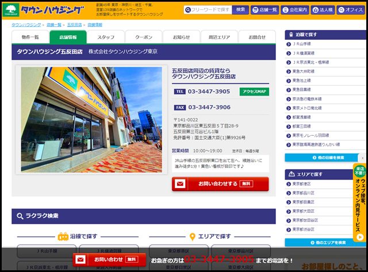Click the yellow train icon by 沿線で探す
Viewport: 368px width, 272px height.
pos(63,236)
